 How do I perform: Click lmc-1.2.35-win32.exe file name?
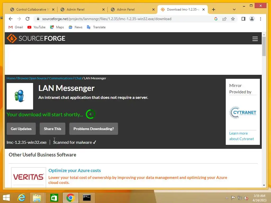(x=26, y=142)
